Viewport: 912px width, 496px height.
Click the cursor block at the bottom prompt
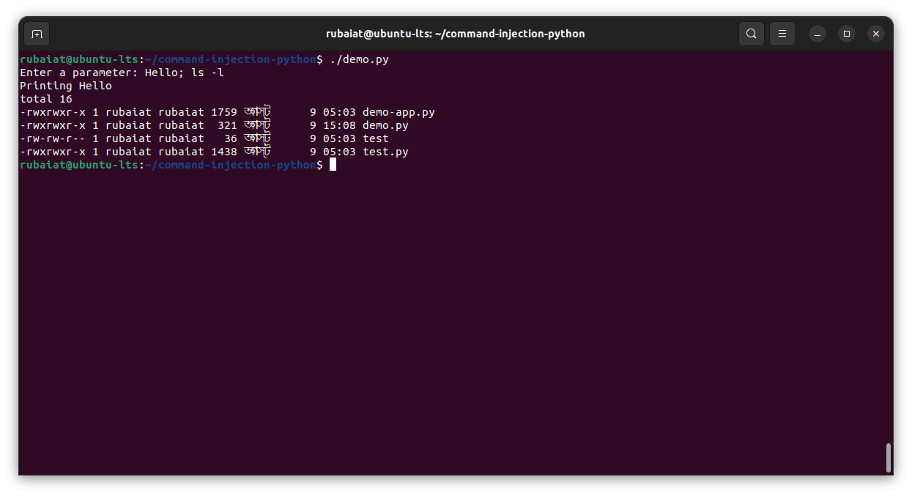(333, 165)
